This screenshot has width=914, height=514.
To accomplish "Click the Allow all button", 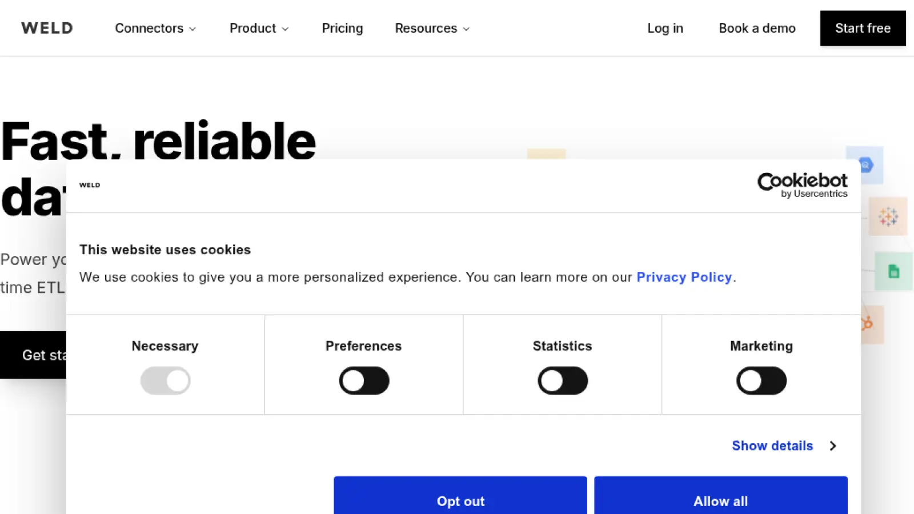I will pyautogui.click(x=720, y=501).
